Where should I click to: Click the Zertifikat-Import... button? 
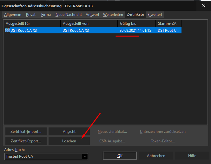[x=26, y=132]
